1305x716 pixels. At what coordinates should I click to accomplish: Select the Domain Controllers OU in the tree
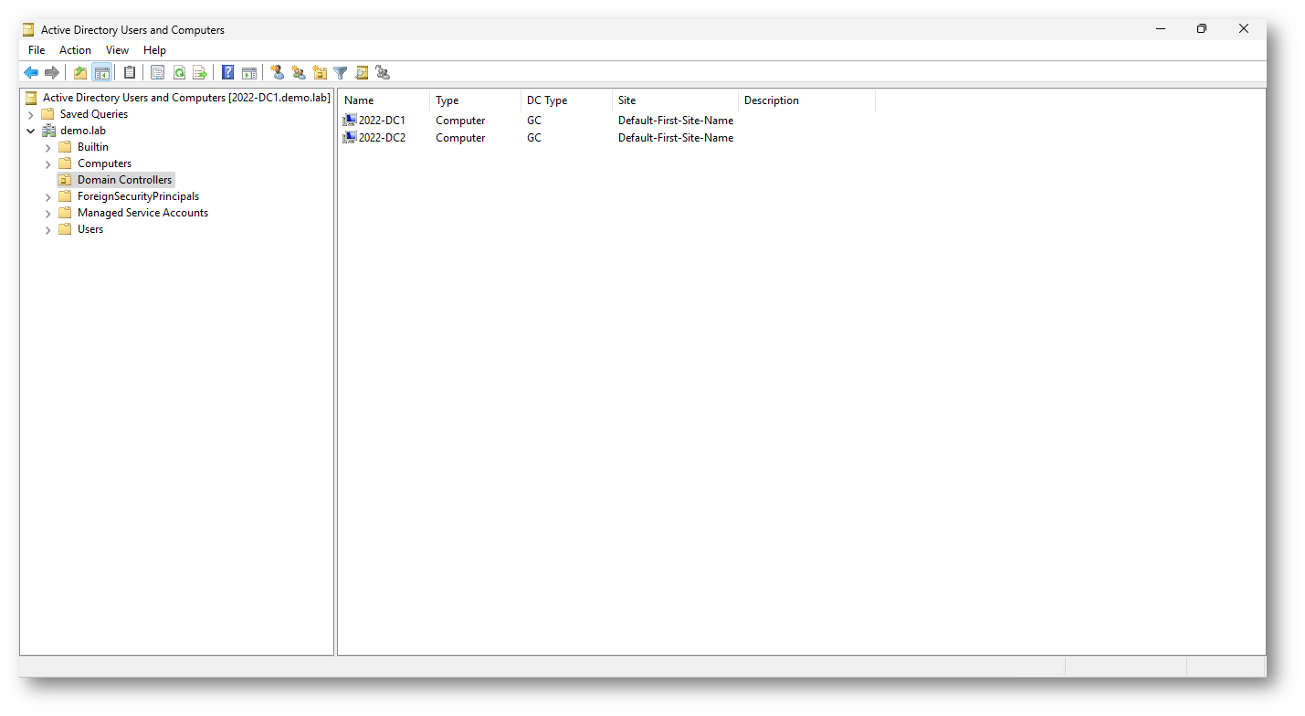[x=124, y=180]
